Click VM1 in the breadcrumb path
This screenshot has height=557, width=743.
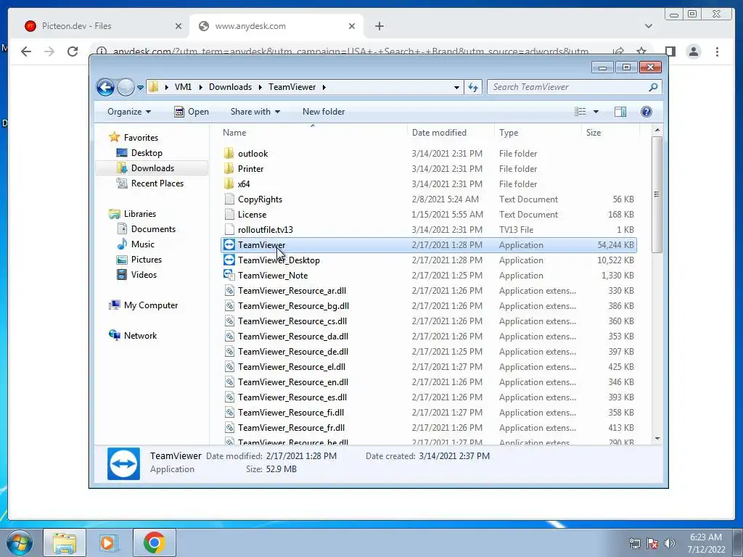[x=183, y=87]
